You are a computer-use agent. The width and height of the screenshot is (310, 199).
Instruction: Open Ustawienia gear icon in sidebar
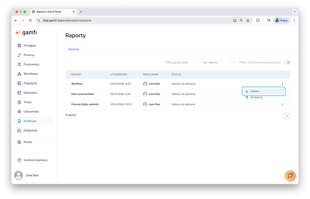(x=19, y=111)
